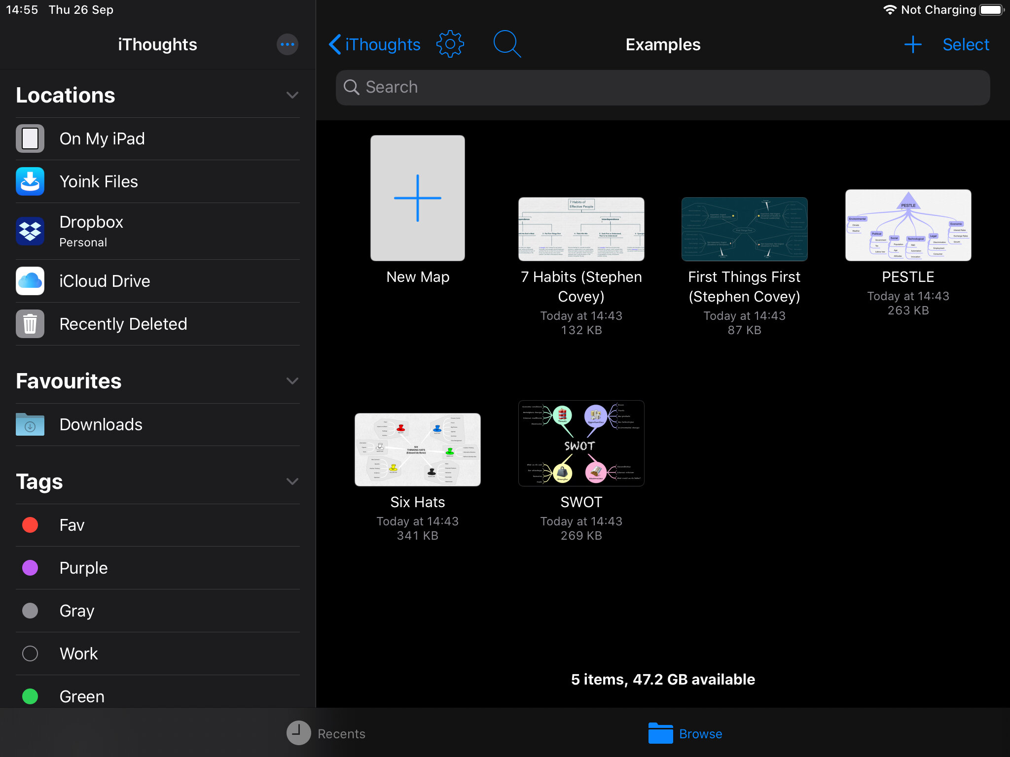Tap the magnifying glass search icon in toolbar

507,44
